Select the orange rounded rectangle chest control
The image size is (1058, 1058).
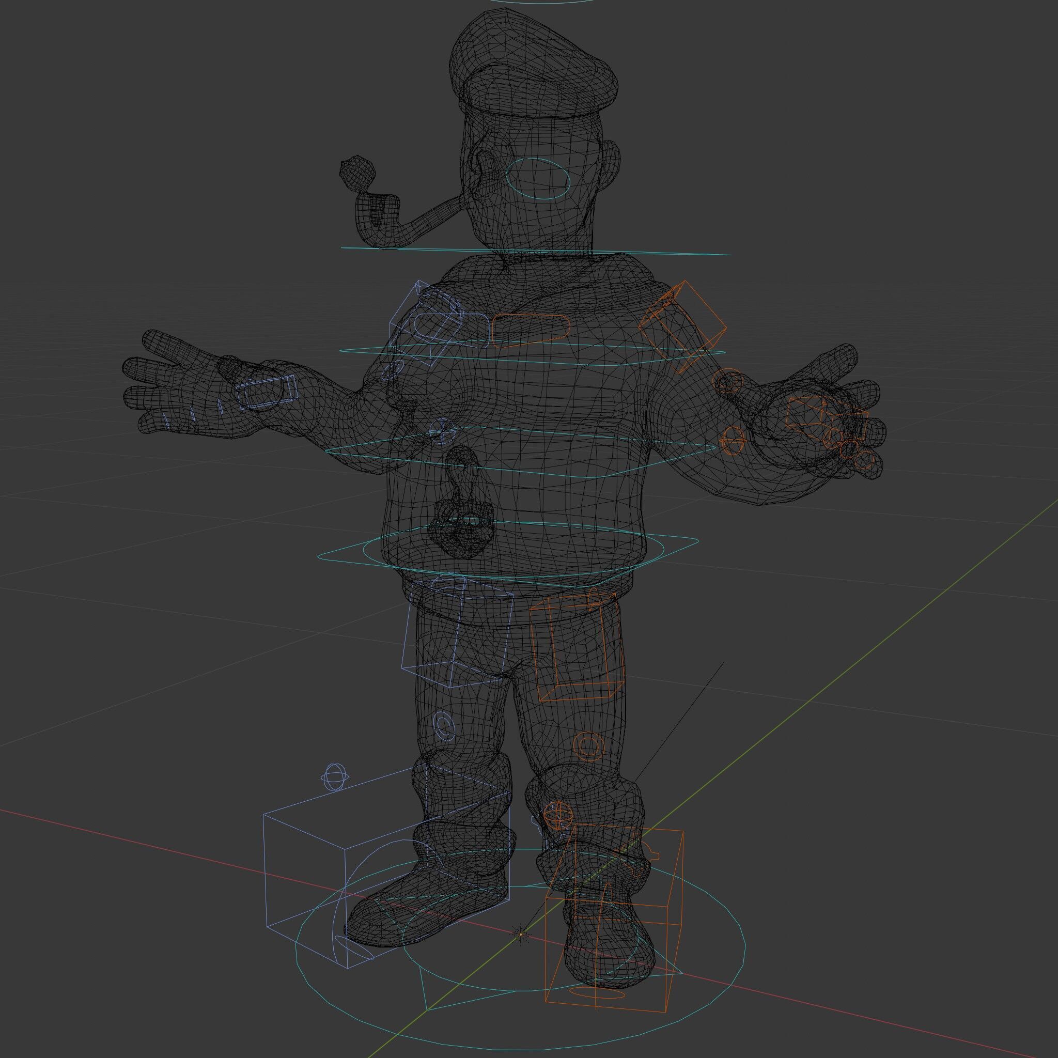coord(531,331)
